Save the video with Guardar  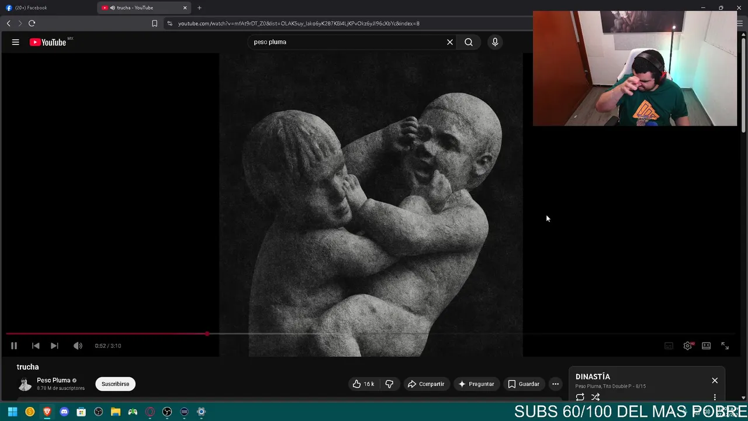[x=524, y=384]
